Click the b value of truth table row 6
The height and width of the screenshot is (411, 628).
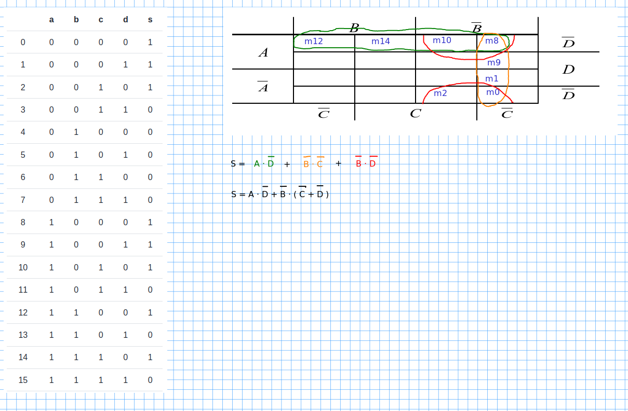(x=76, y=177)
